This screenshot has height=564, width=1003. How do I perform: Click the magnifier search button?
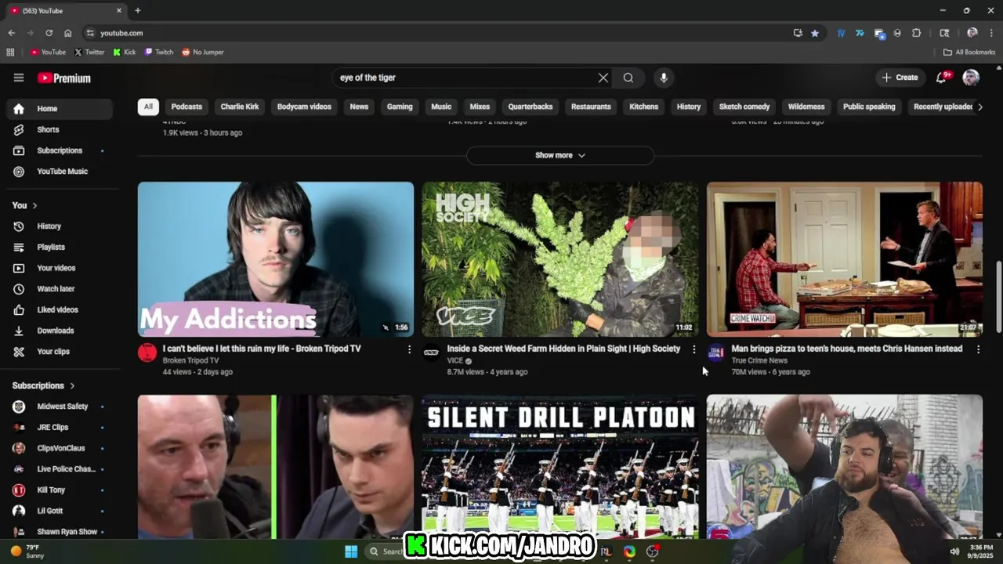[628, 78]
